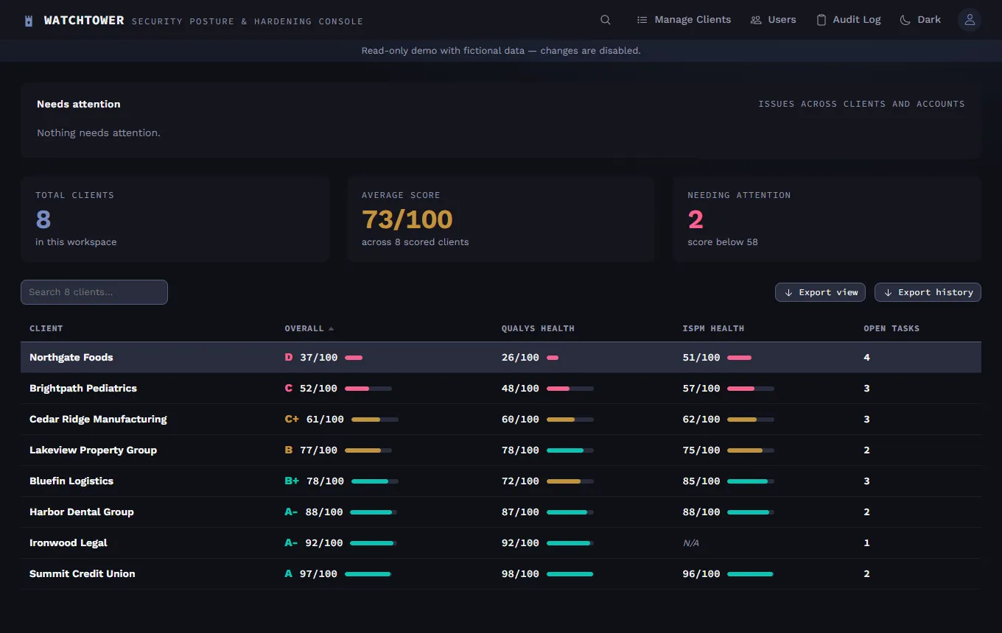
Task: Click the Watchtower castle logo icon
Action: [x=29, y=21]
